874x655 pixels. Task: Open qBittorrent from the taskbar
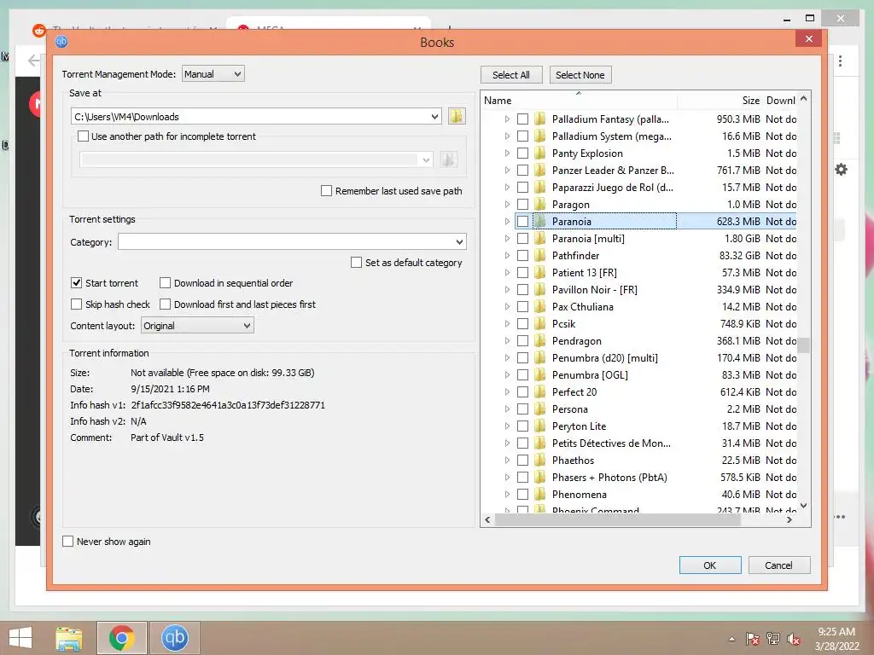pyautogui.click(x=175, y=638)
